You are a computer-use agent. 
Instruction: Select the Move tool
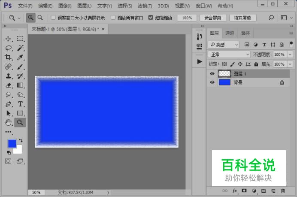(8, 39)
